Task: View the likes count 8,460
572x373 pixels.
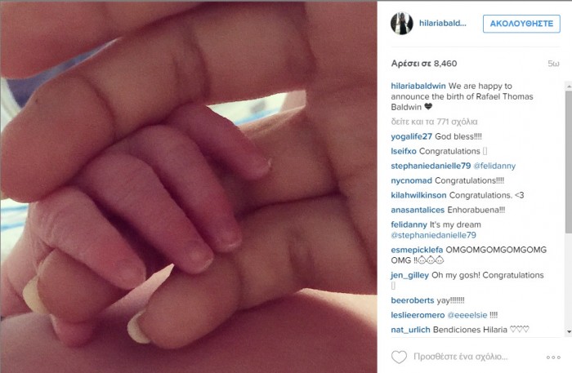Action: pyautogui.click(x=424, y=64)
